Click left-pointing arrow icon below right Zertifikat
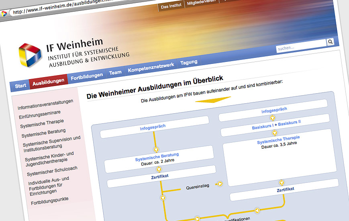 257,210
